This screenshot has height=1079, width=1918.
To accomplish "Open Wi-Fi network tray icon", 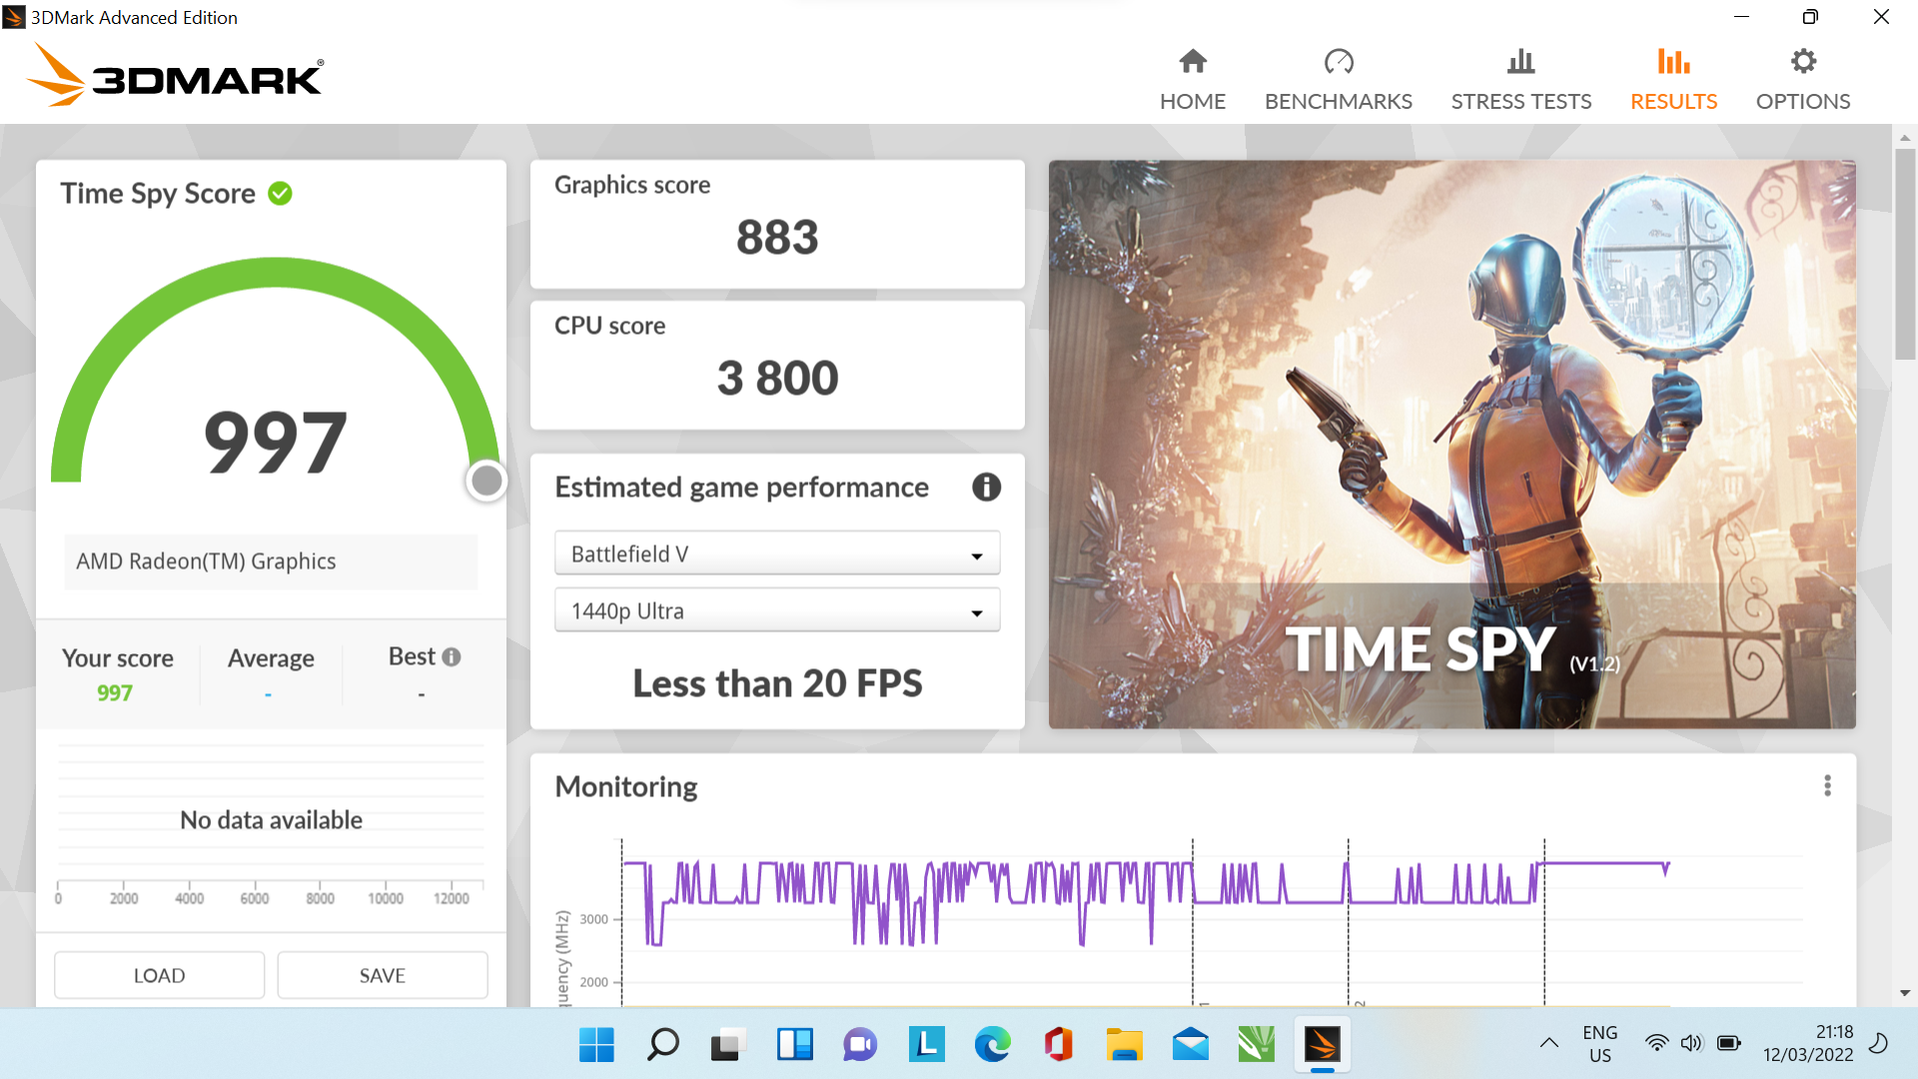I will (x=1656, y=1043).
